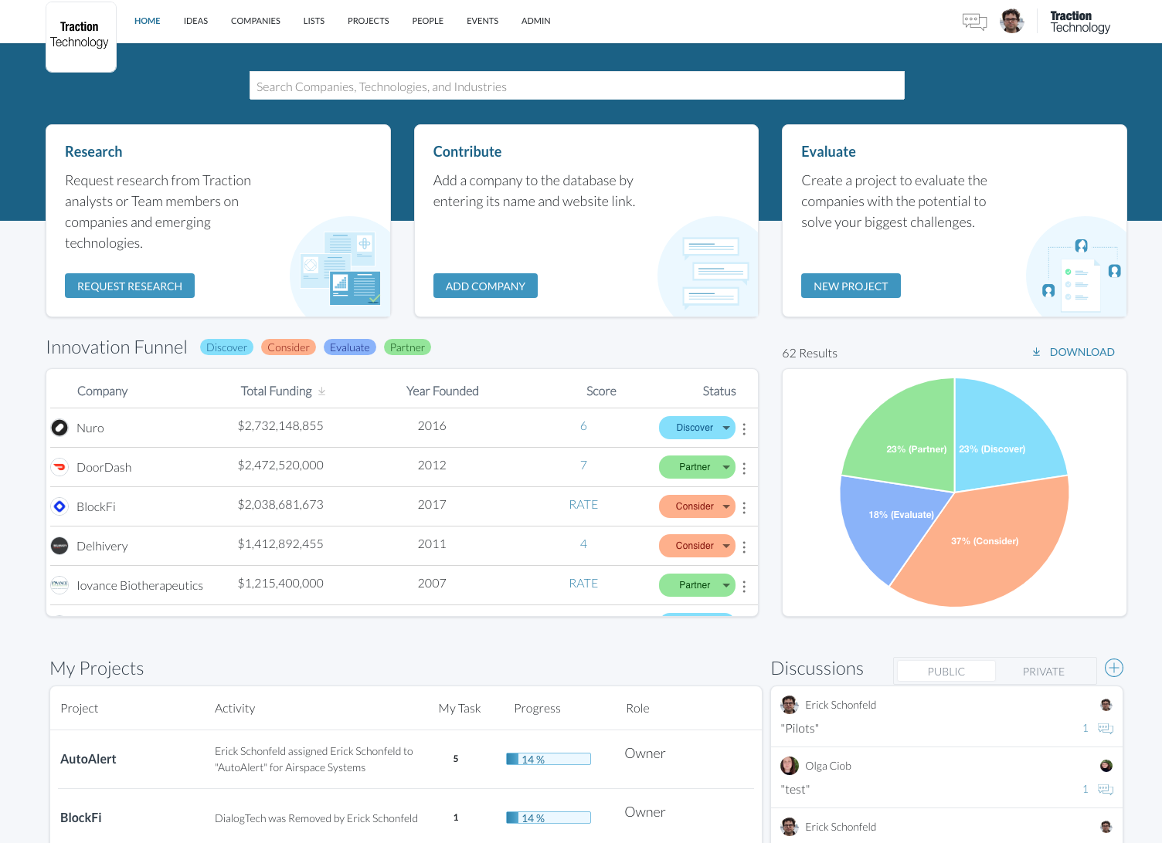Open the chat messages icon in header
Screen dimensions: 1162x843
974,22
